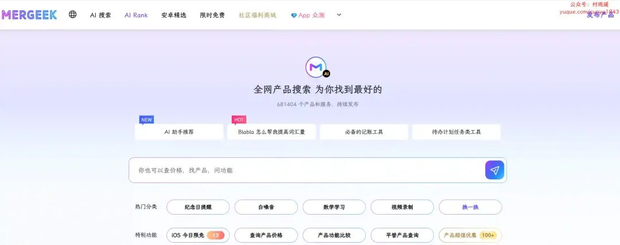Viewport: 620px width, 245px height.
Task: Open iOS 今日限免 special feature
Action: (197, 235)
